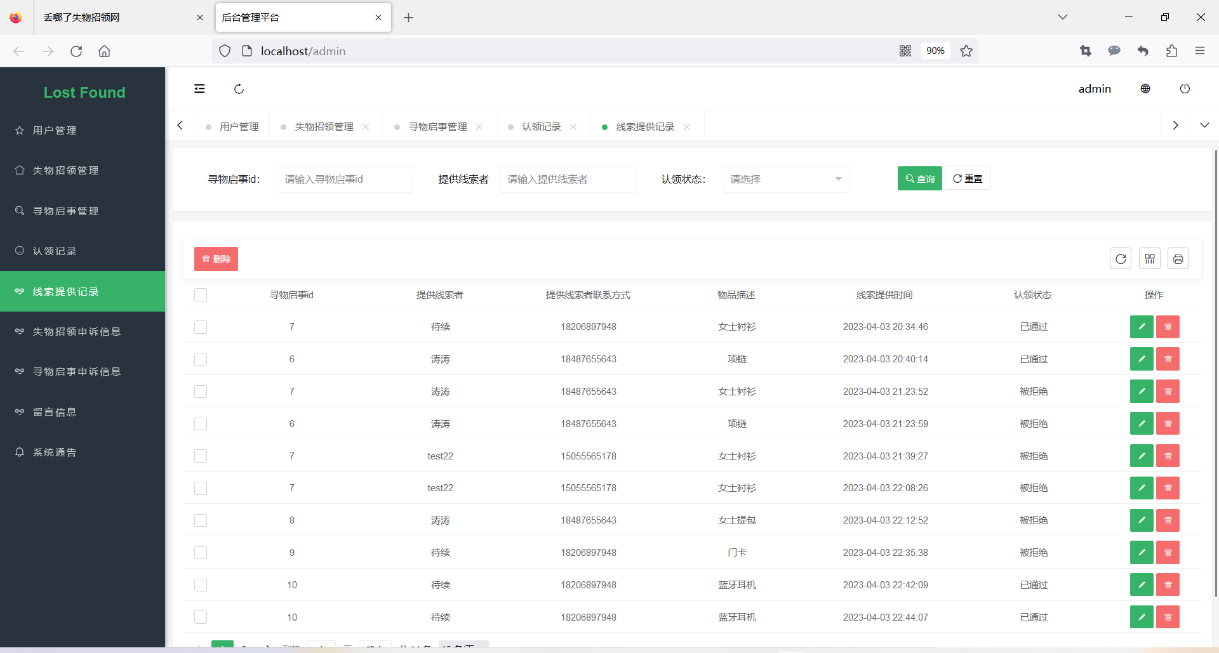1219x653 pixels.
Task: Click the red 删除 batch delete button
Action: (x=216, y=259)
